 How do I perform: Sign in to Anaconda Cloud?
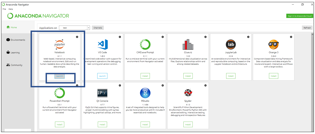[300, 16]
